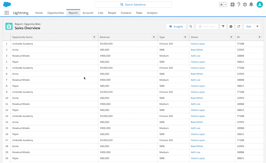266x163 pixels.
Task: Click the $80,000 revenue in row 8
Action: 104,86
